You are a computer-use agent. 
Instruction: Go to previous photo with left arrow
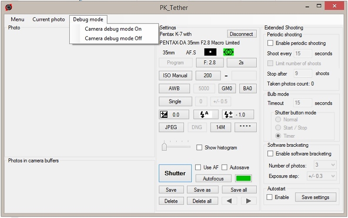(229, 201)
